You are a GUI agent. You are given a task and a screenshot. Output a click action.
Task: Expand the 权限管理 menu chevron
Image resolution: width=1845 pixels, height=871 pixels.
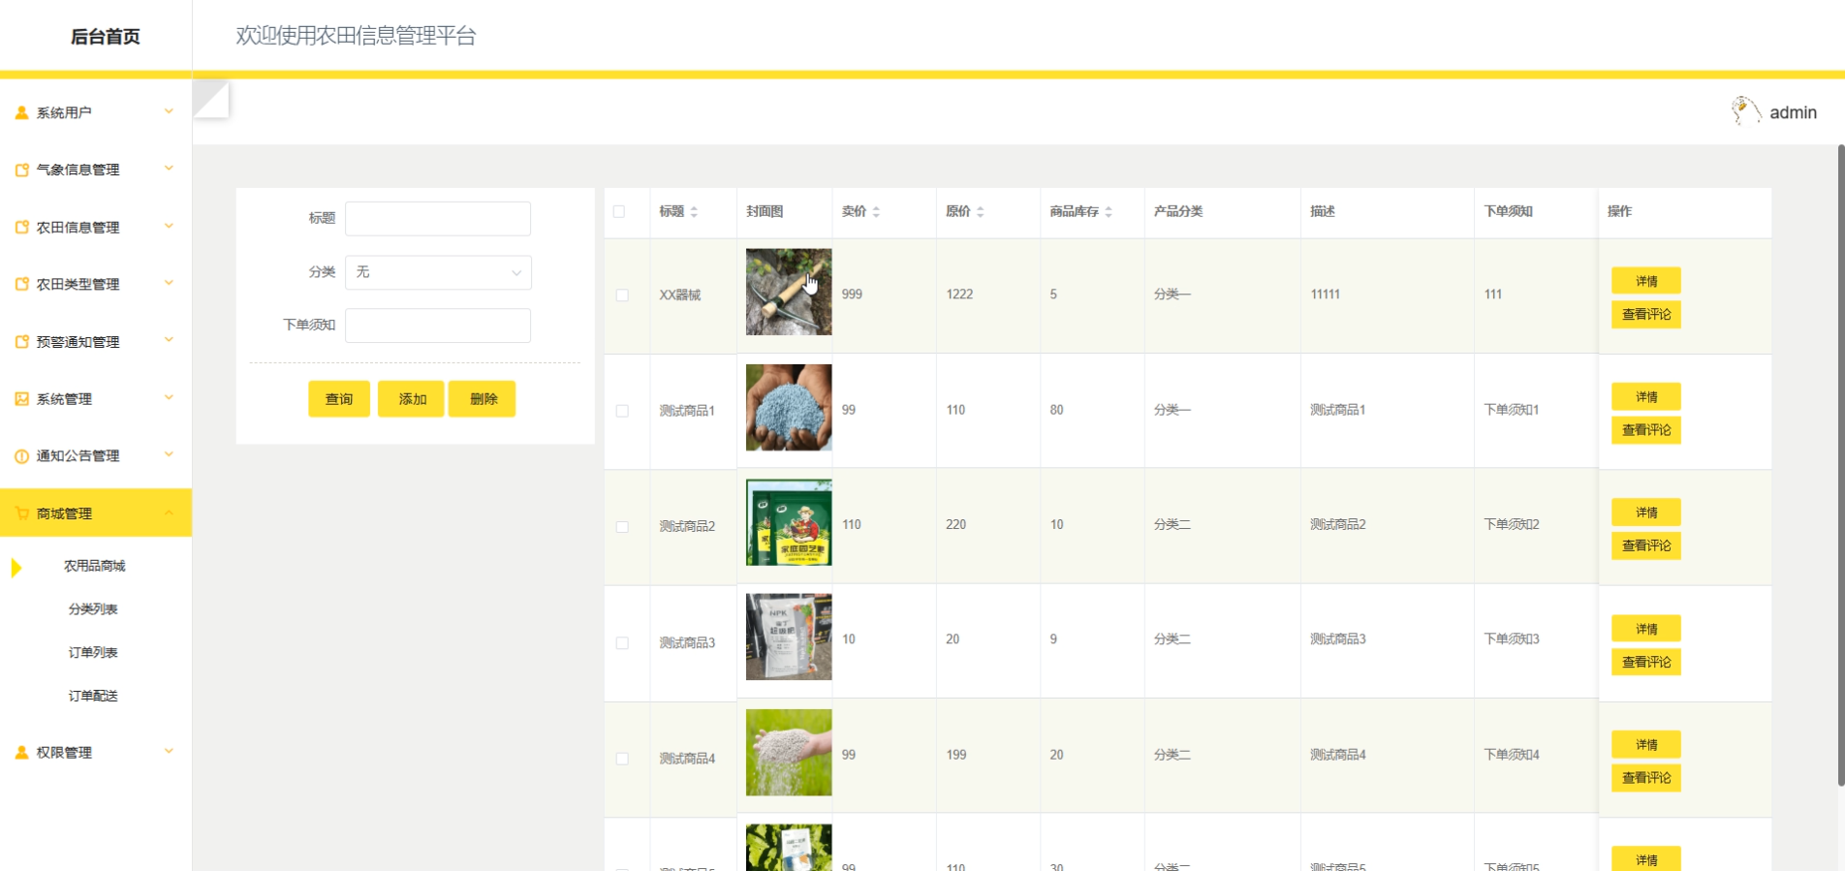(169, 751)
